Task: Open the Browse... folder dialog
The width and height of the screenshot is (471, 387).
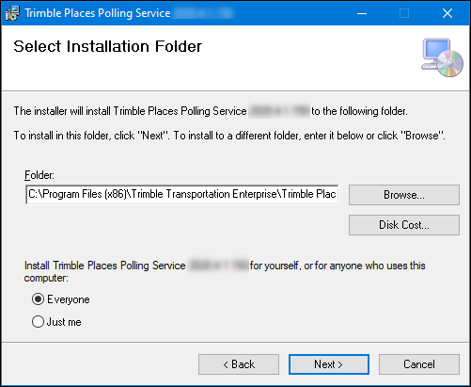Action: coord(404,195)
